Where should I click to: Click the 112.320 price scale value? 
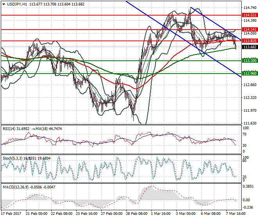click(250, 98)
